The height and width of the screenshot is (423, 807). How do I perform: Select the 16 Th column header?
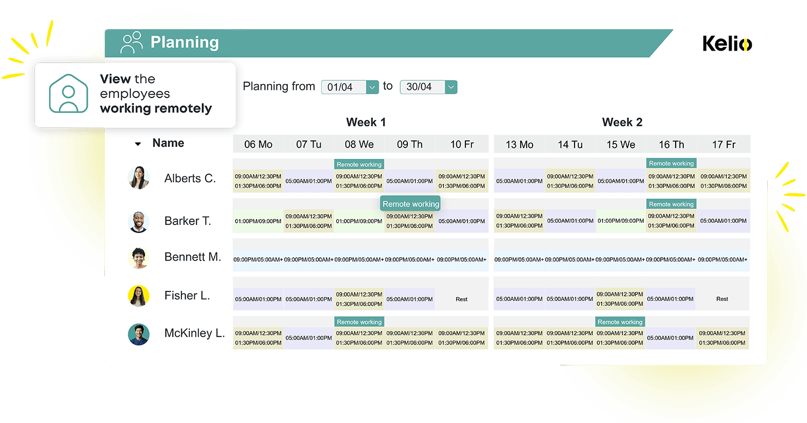click(x=671, y=144)
